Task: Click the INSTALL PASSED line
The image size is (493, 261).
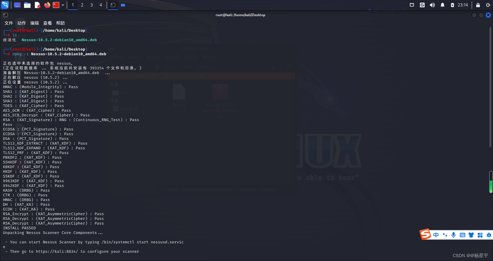Action: [19, 228]
